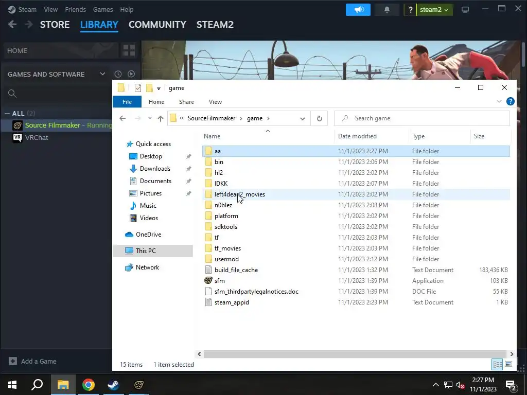Screen dimensions: 527x395
Task: Open Downloads in navigation pane
Action: coord(155,169)
